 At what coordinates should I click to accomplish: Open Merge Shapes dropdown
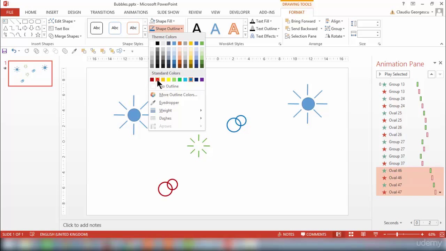coord(65,36)
